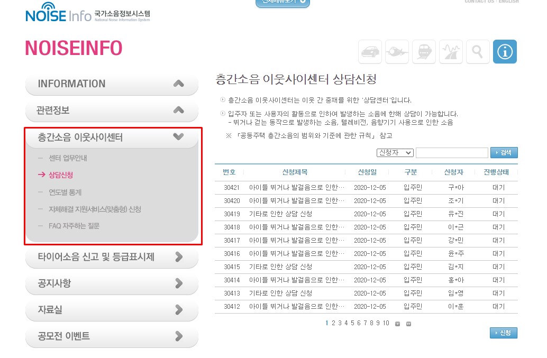Open FAQ 자주하는 질문 submenu item
Screen dimensions: 547x358
pos(74,226)
